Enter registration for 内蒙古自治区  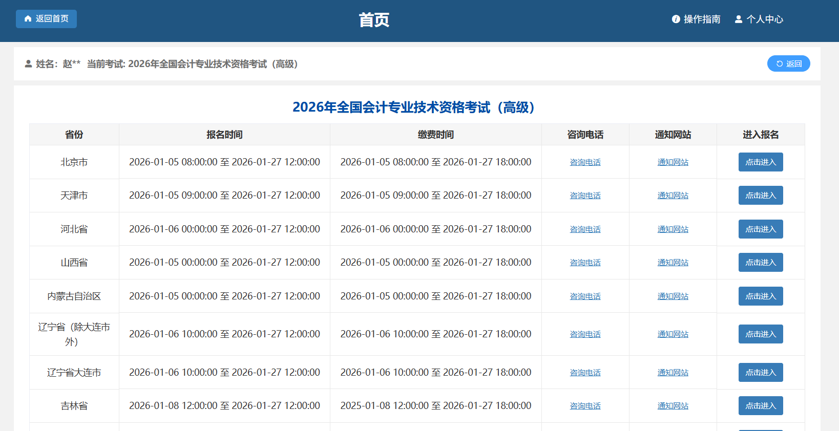tap(760, 296)
